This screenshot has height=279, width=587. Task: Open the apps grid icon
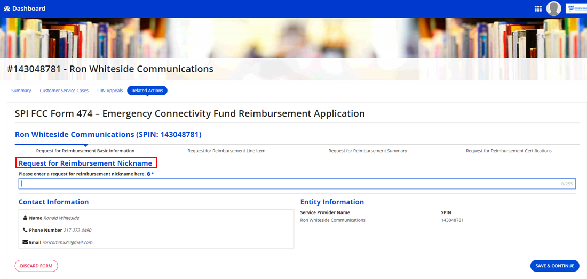tap(538, 9)
